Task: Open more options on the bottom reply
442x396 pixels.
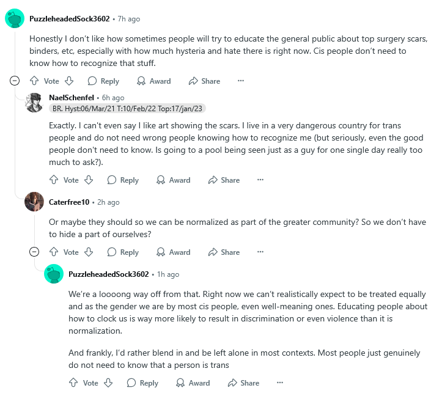Action: click(280, 383)
